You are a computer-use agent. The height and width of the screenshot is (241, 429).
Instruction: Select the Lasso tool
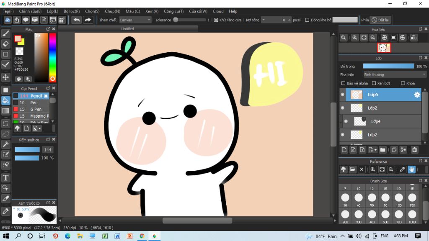(x=6, y=134)
